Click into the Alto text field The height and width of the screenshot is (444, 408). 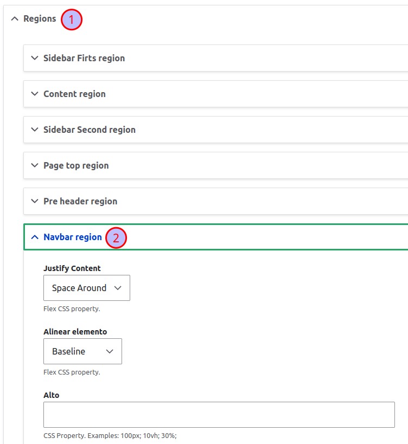[x=219, y=415]
